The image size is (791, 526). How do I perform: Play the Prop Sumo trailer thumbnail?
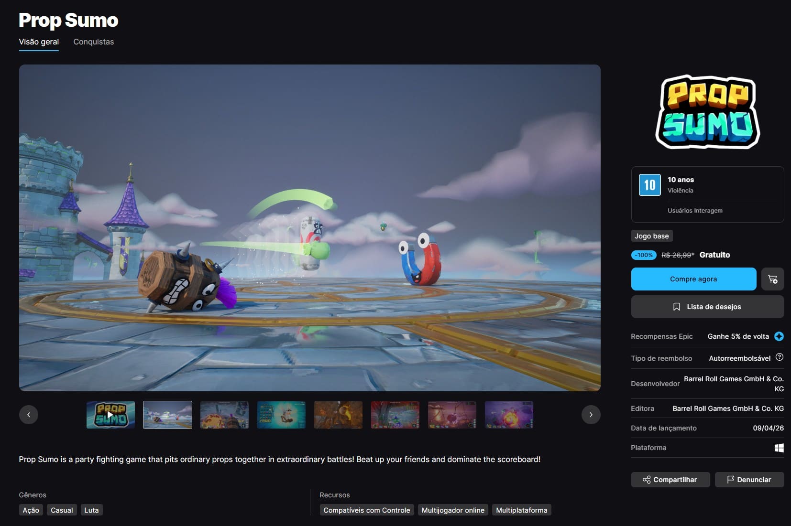coord(110,415)
